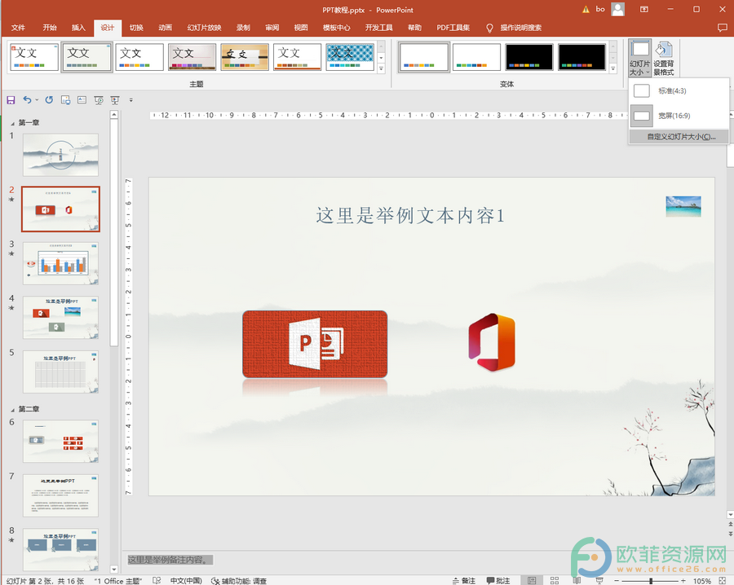Open the 模板中心 tab
This screenshot has width=734, height=585.
[337, 28]
